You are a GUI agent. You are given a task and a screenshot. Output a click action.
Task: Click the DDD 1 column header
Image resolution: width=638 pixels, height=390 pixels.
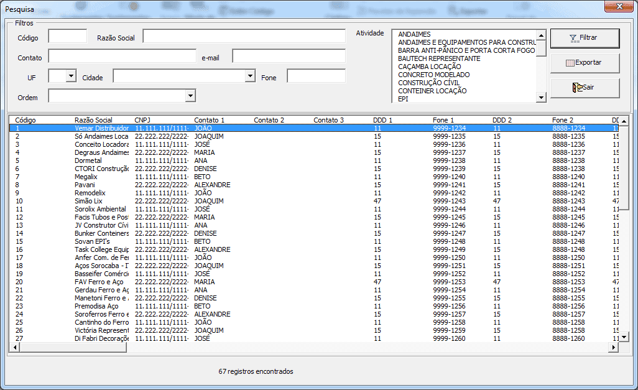(383, 120)
